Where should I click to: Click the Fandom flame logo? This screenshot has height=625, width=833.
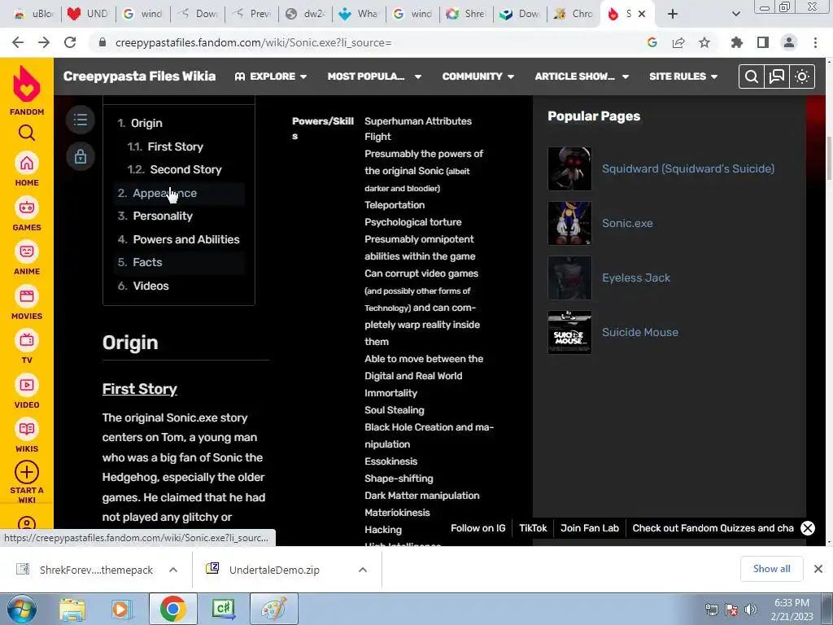pyautogui.click(x=27, y=84)
